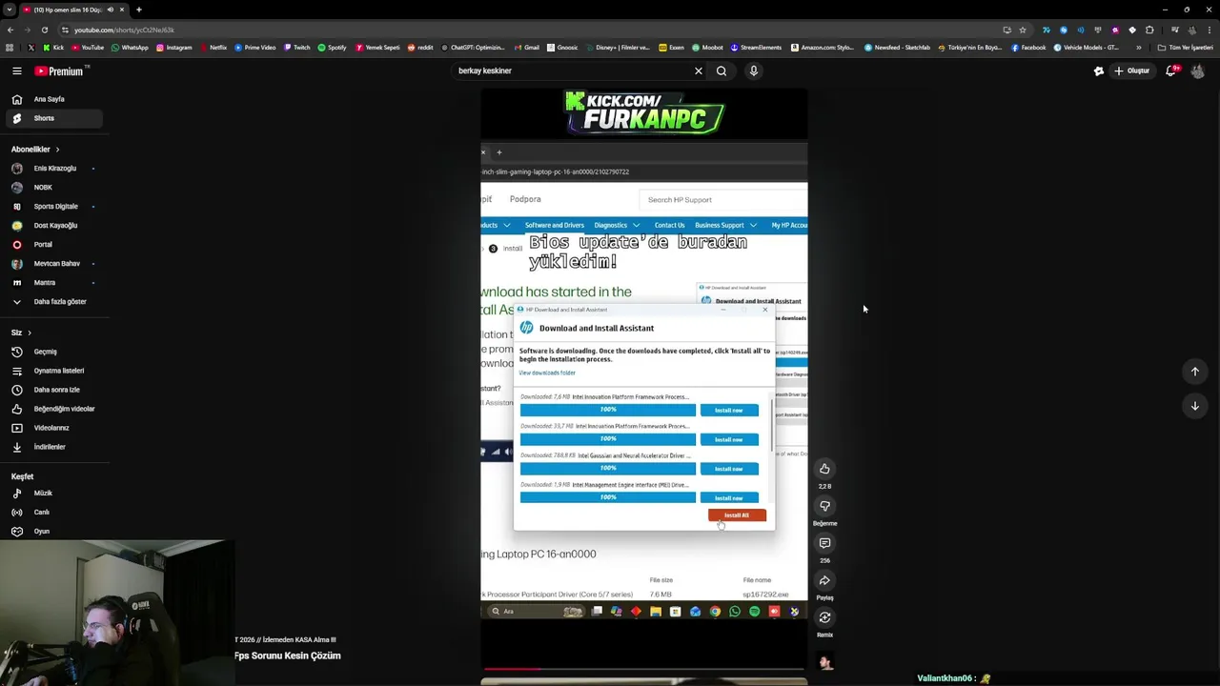Open Remix options for the Short
The height and width of the screenshot is (686, 1220).
pyautogui.click(x=824, y=617)
